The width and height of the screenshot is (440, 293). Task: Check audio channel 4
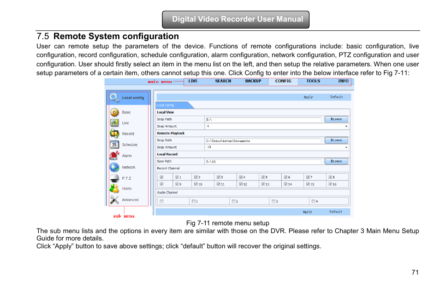[x=313, y=201]
